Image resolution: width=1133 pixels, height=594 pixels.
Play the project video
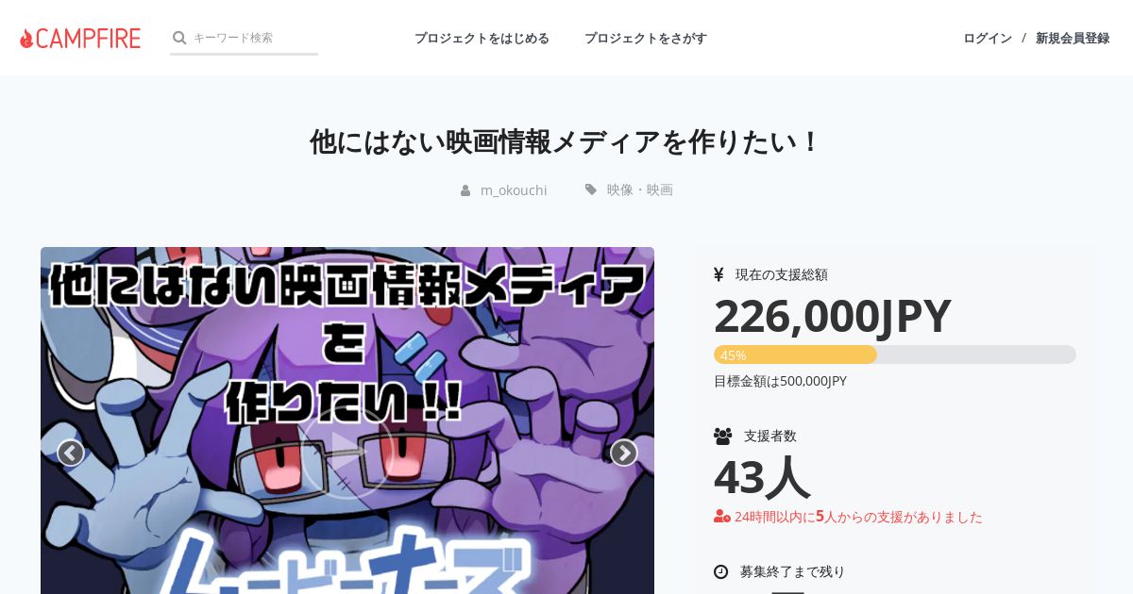347,453
